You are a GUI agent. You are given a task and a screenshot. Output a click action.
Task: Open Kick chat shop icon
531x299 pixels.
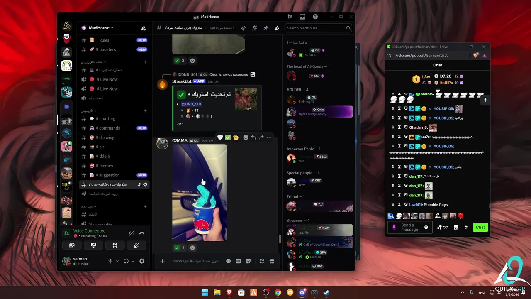(x=456, y=228)
